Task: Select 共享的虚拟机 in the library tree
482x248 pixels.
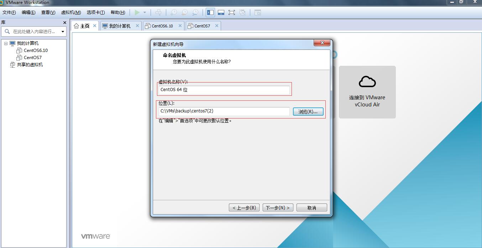Action: [x=30, y=65]
